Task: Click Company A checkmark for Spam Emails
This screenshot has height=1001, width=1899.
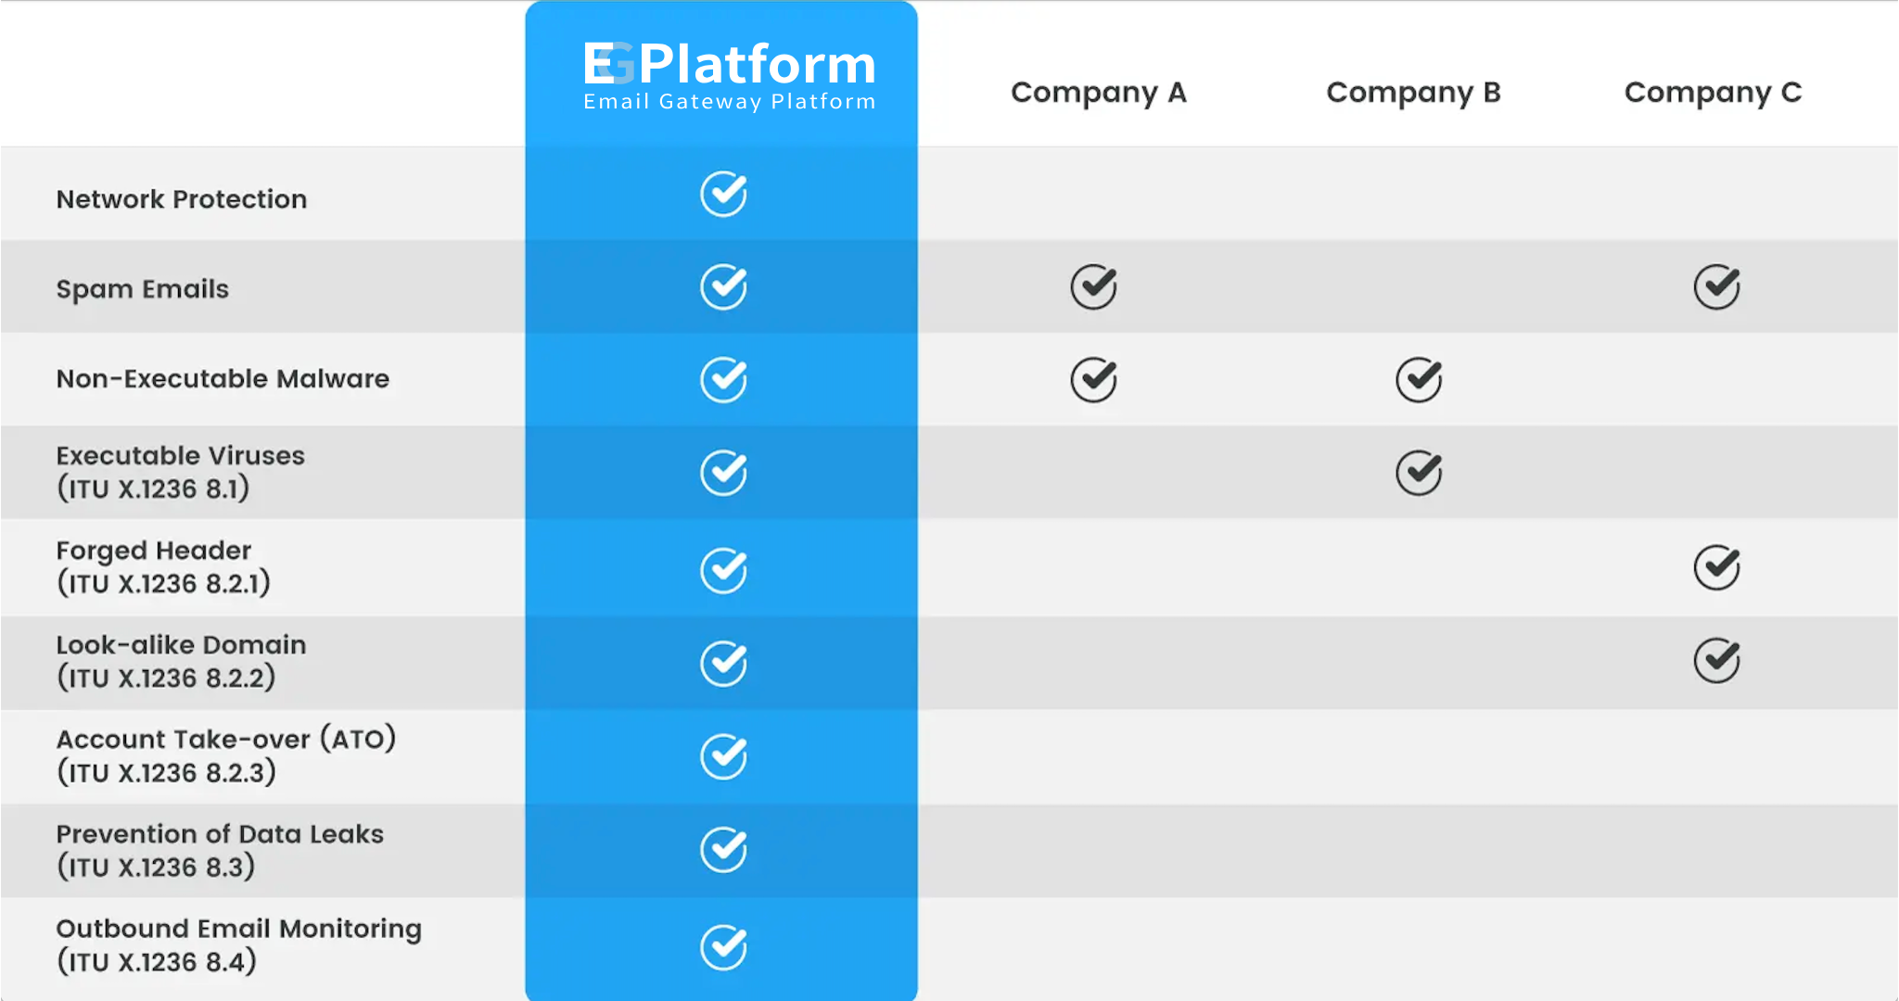Action: (1094, 286)
